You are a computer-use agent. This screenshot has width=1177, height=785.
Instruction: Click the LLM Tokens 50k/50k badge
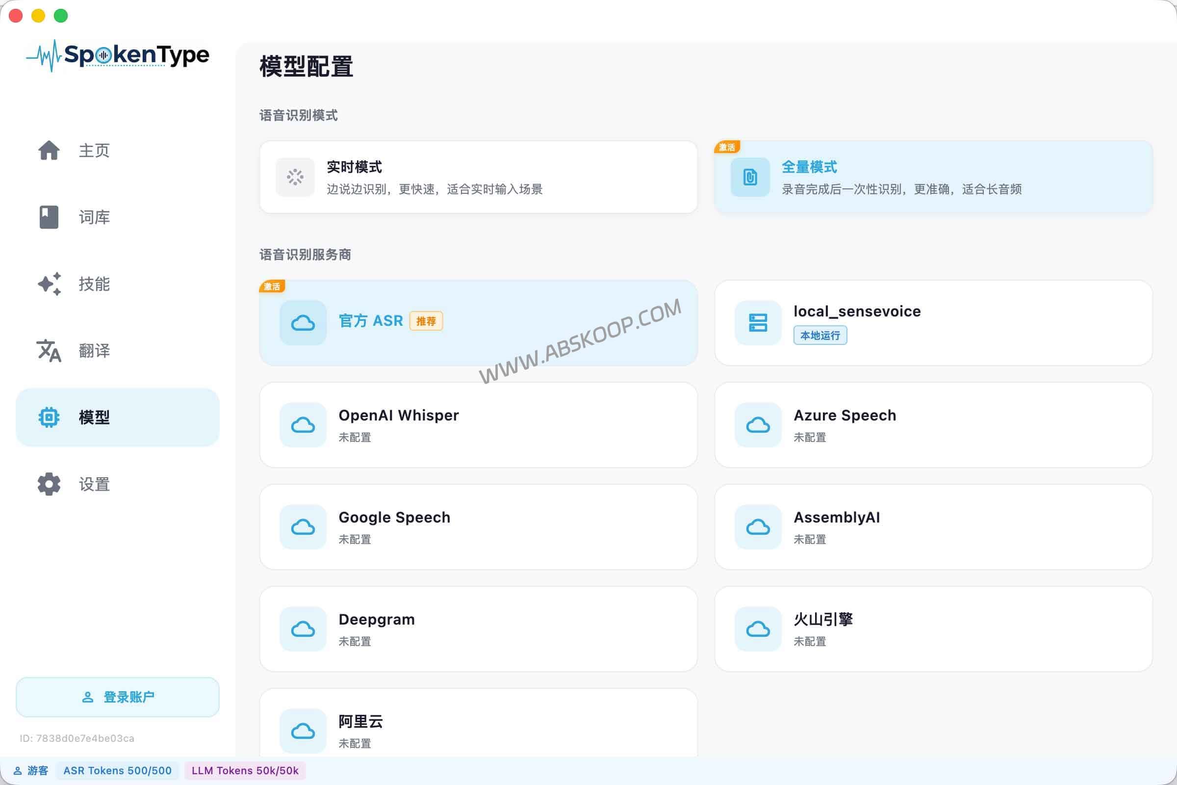point(244,771)
